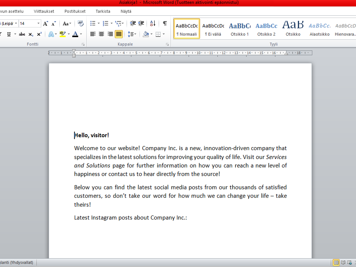
Task: Open underline style dropdown arrow
Action: [x=15, y=34]
